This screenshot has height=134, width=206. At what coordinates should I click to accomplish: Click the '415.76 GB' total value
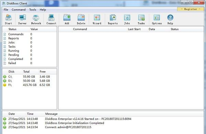click(30, 85)
